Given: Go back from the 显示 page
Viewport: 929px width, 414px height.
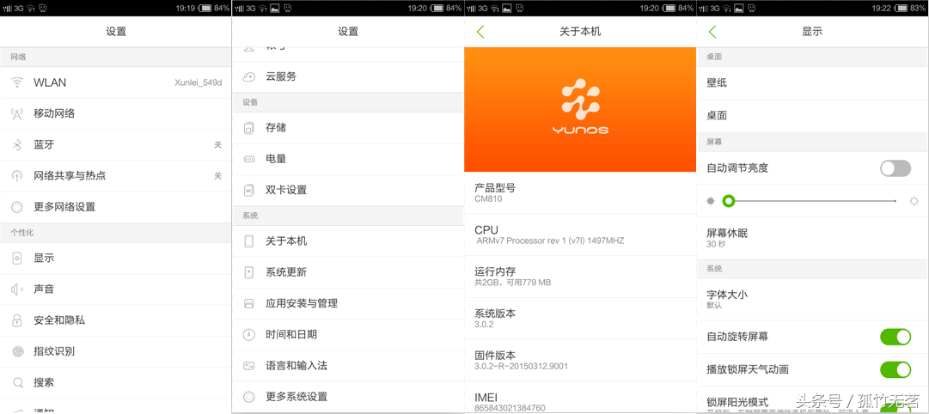Looking at the screenshot, I should pos(712,32).
